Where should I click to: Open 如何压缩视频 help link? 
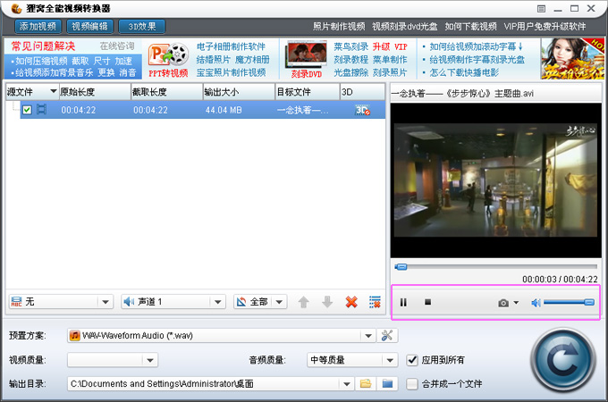coord(41,61)
